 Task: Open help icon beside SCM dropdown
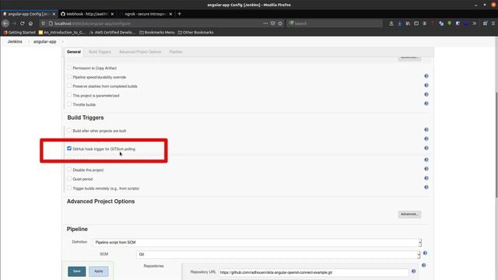(425, 253)
